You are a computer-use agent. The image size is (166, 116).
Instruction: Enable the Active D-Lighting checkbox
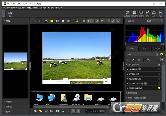click(159, 84)
